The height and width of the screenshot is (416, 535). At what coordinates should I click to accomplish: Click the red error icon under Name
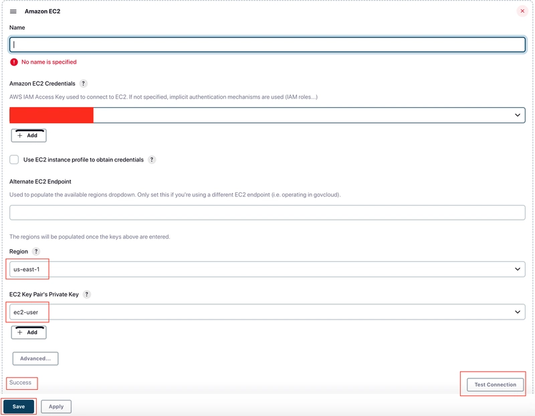point(14,62)
